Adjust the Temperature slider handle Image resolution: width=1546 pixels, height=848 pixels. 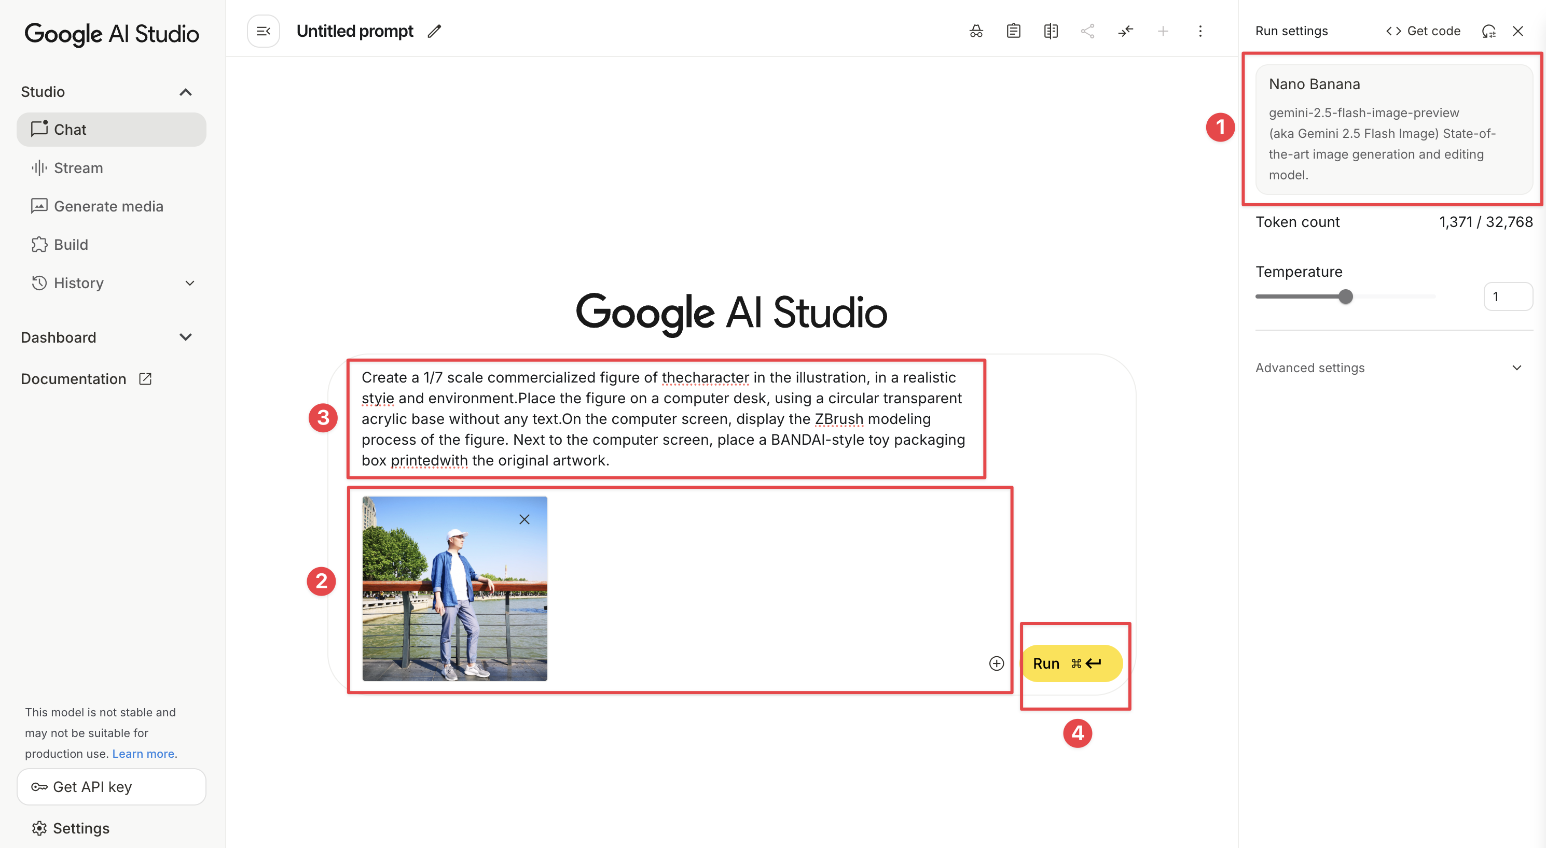(x=1346, y=296)
